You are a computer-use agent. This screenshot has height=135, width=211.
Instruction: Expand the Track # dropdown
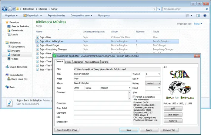(x=159, y=74)
